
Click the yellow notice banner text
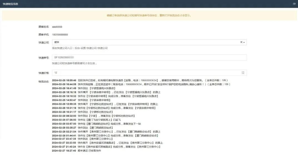(x=149, y=15)
